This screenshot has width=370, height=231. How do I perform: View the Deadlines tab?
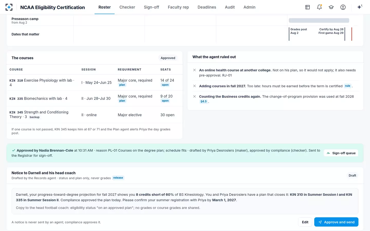207,7
